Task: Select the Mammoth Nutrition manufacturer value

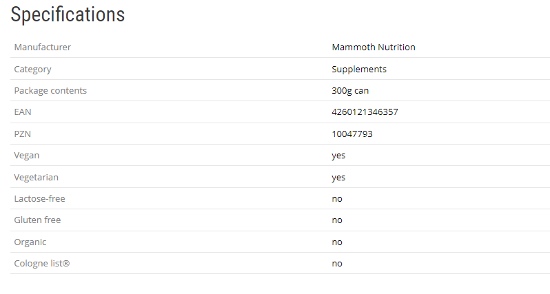Action: (373, 47)
